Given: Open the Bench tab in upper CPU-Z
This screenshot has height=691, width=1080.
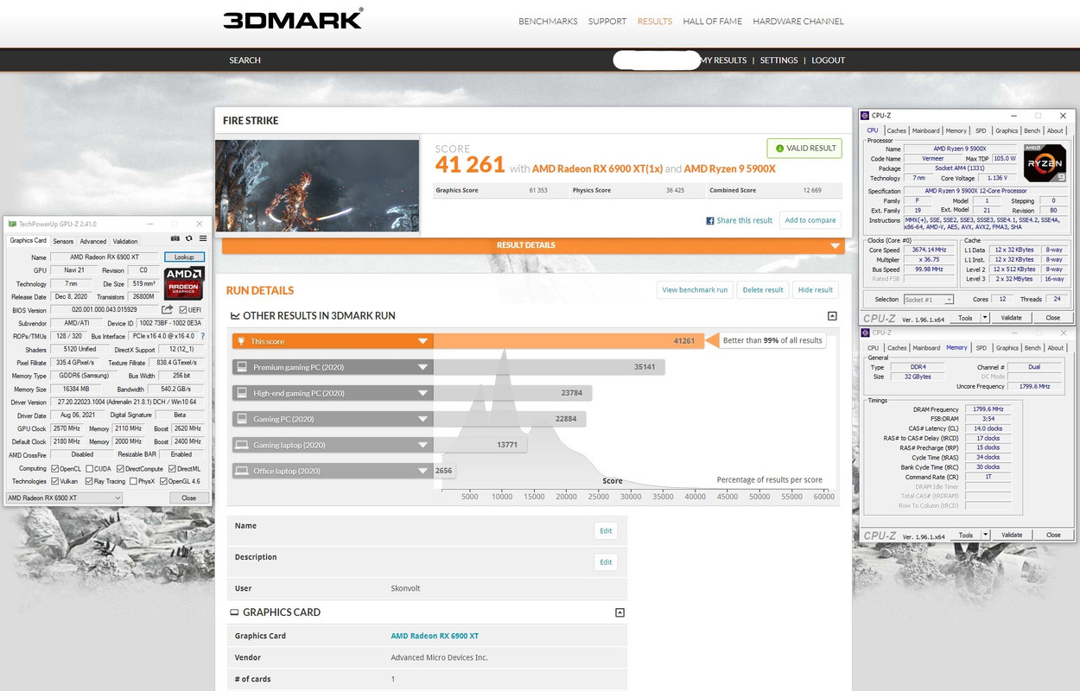Looking at the screenshot, I should (1032, 130).
